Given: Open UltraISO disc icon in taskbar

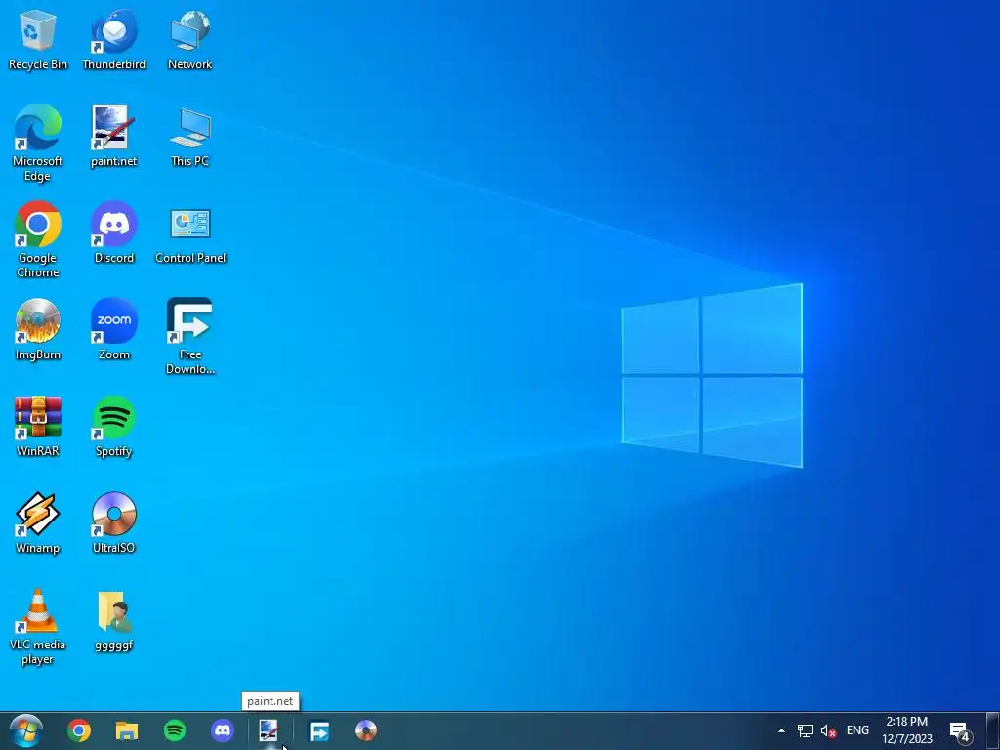Looking at the screenshot, I should (366, 730).
